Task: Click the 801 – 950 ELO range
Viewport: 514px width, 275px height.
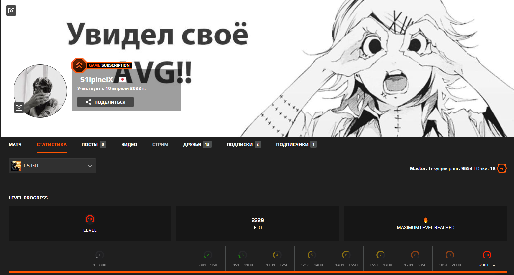Action: pyautogui.click(x=208, y=265)
